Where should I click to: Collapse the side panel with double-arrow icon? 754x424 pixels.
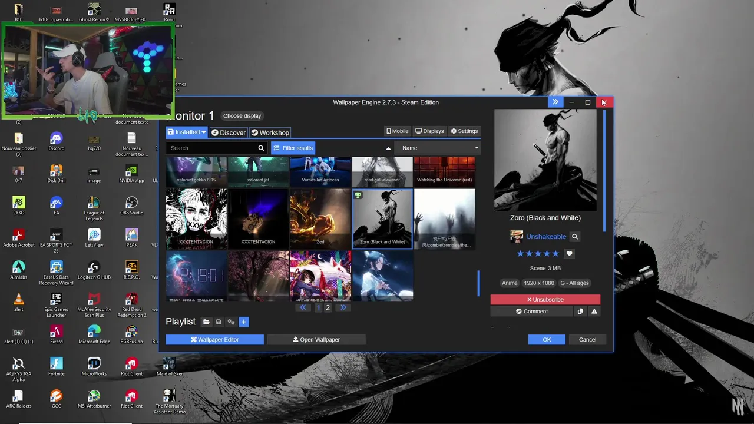point(555,102)
